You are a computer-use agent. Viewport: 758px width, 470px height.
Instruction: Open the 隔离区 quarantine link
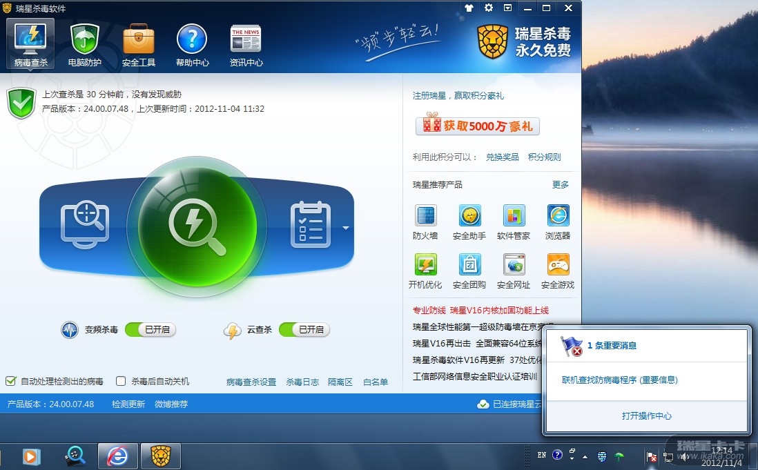(340, 382)
